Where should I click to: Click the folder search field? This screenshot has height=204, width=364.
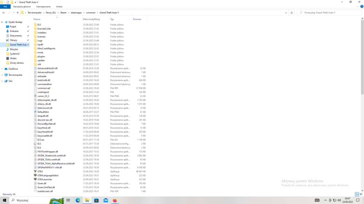click(329, 13)
